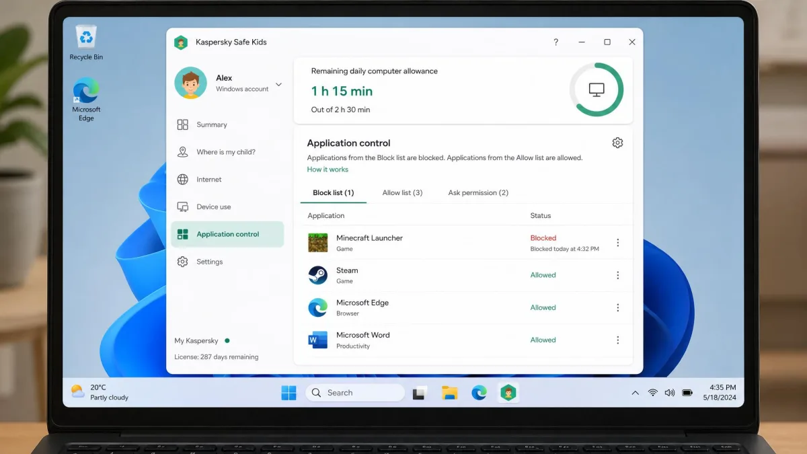Open Where is my child?

(227, 152)
